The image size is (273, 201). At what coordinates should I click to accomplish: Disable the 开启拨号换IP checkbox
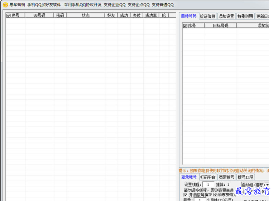[185, 194]
